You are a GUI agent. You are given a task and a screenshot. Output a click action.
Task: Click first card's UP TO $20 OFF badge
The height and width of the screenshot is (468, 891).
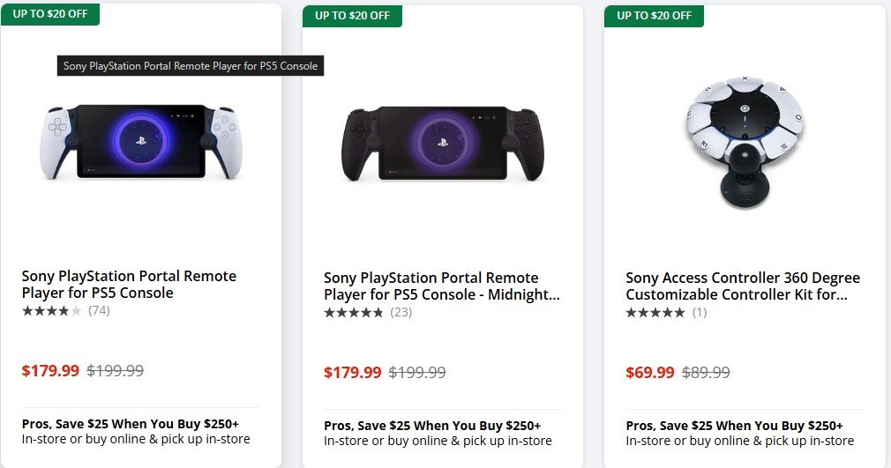coord(50,14)
